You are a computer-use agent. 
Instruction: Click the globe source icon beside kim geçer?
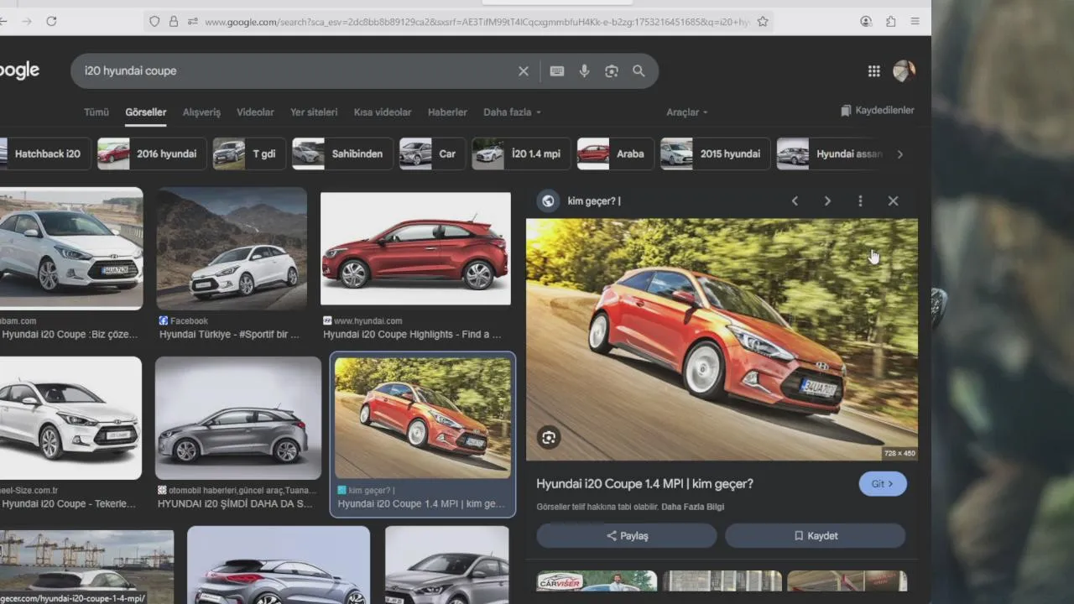[x=548, y=200]
